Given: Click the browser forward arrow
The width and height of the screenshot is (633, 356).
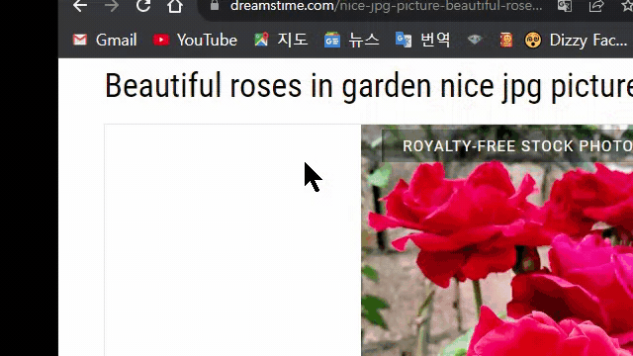Looking at the screenshot, I should 112,6.
